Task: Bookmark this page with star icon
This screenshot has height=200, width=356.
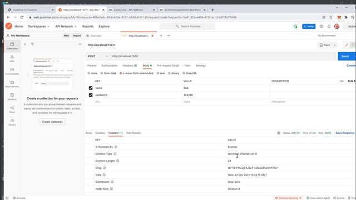Action: click(x=331, y=17)
